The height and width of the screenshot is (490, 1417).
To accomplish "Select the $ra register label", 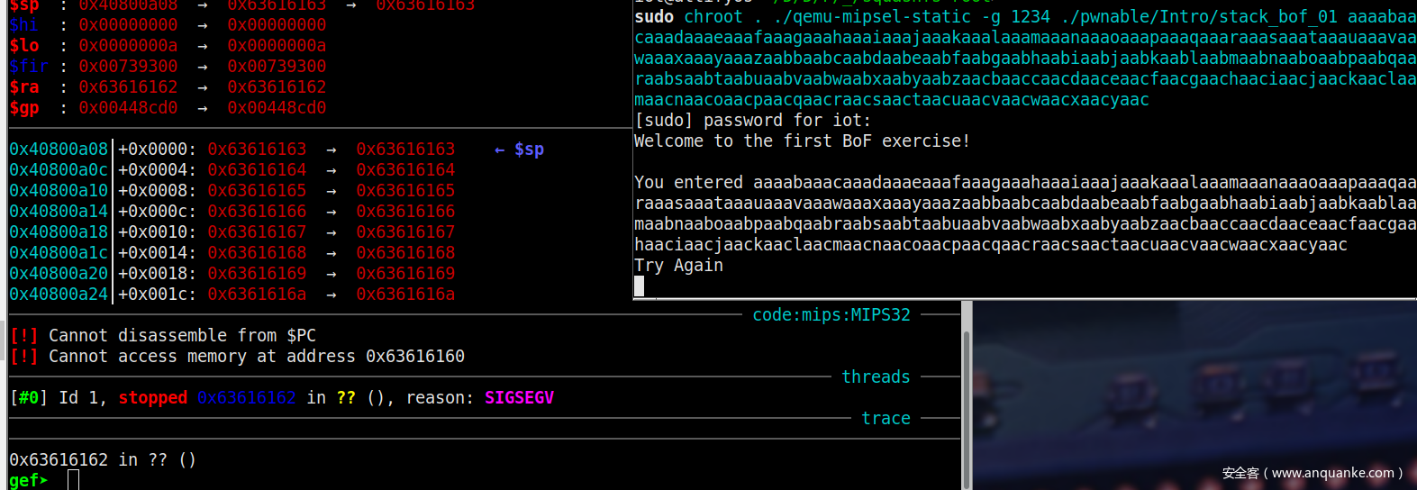I will 24,87.
